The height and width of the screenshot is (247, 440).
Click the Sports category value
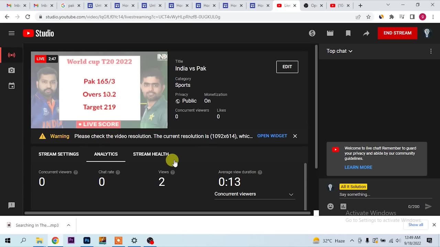tap(183, 85)
